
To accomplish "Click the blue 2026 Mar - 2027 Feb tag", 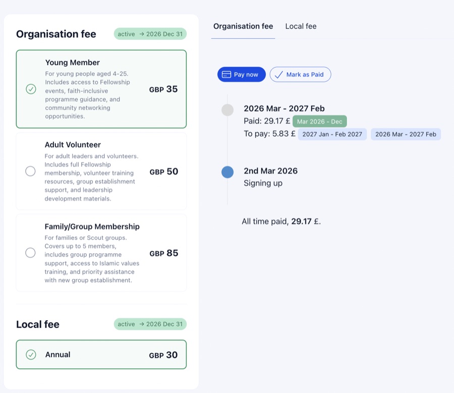I will [406, 134].
